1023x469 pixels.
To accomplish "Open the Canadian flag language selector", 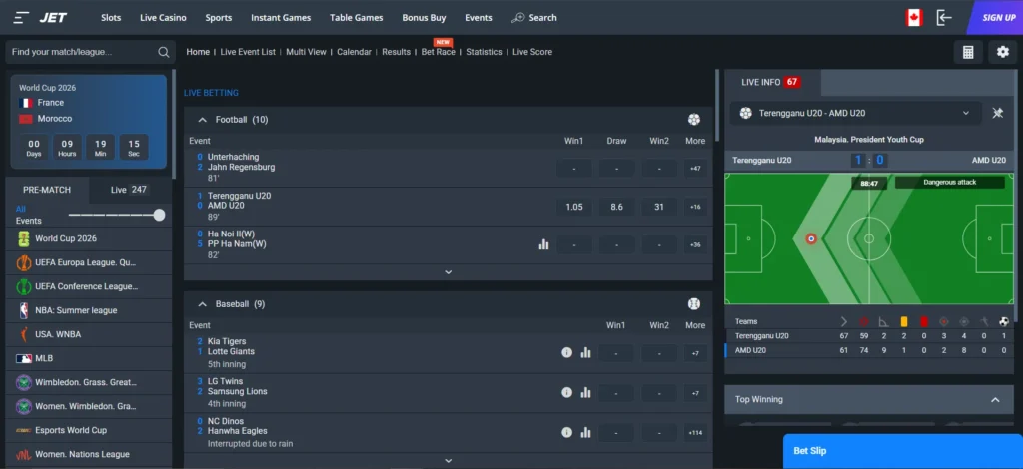I will [913, 18].
